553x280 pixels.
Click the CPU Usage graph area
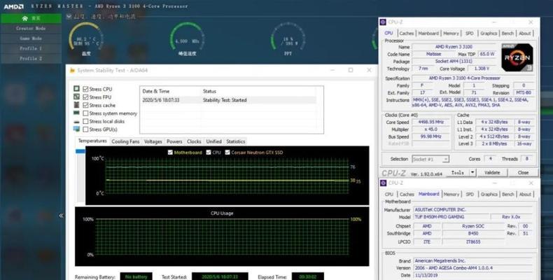[x=222, y=237]
